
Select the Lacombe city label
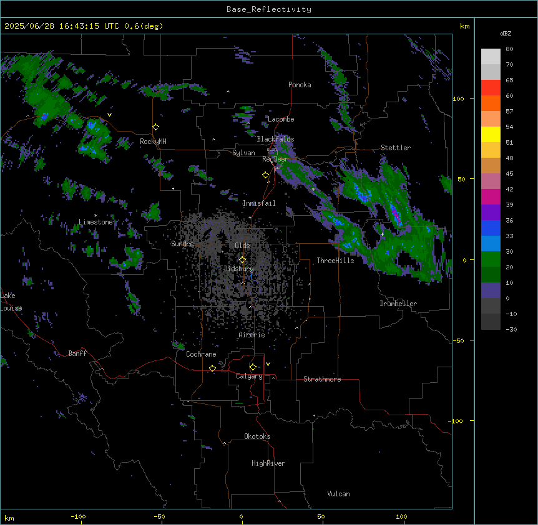point(281,119)
